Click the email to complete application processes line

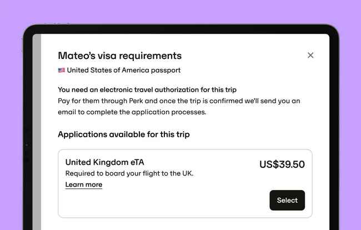[132, 112]
